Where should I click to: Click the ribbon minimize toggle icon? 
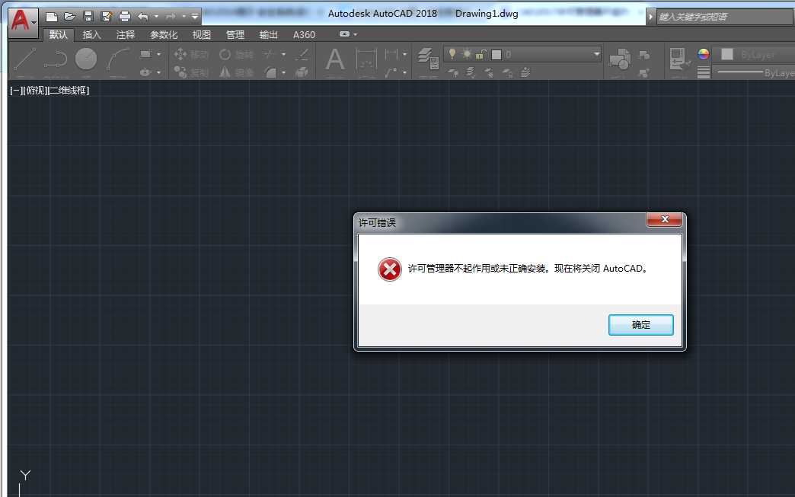pos(344,34)
